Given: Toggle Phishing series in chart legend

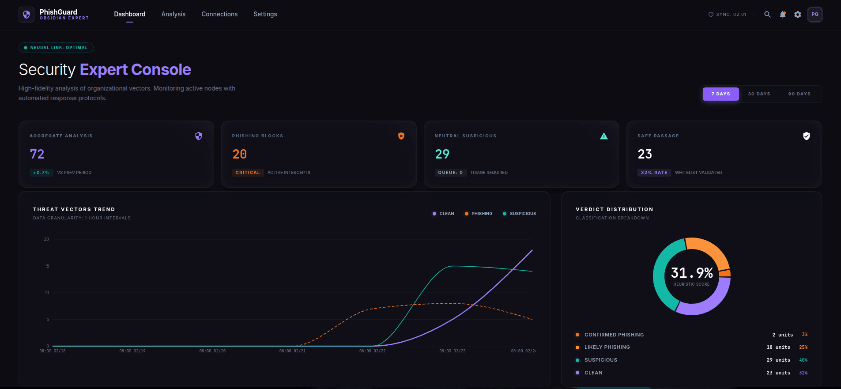Looking at the screenshot, I should (478, 214).
